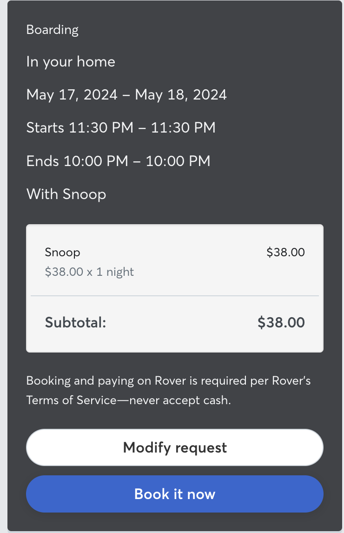Image resolution: width=344 pixels, height=533 pixels.
Task: Click the Snoop line item name
Action: tap(63, 253)
